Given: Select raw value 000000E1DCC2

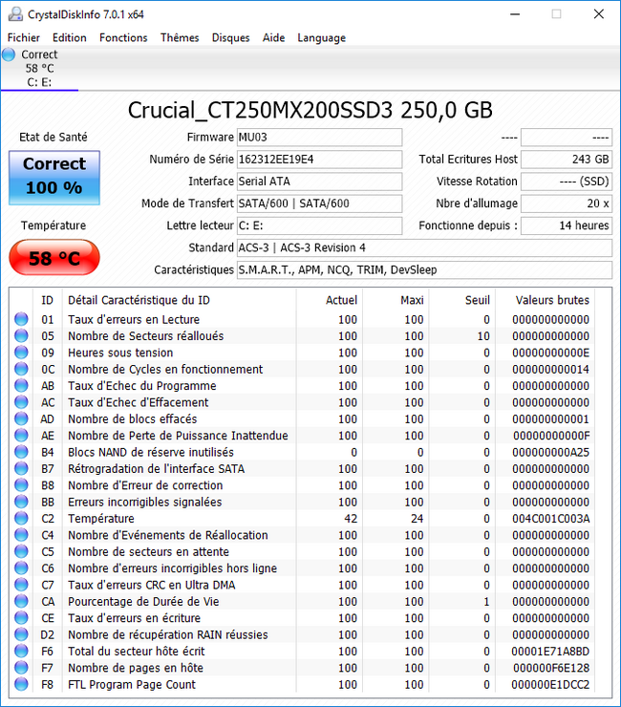Looking at the screenshot, I should pyautogui.click(x=550, y=684).
